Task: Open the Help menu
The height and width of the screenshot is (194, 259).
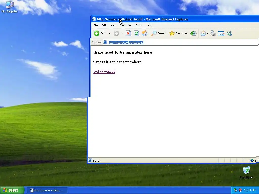Action: pyautogui.click(x=148, y=25)
